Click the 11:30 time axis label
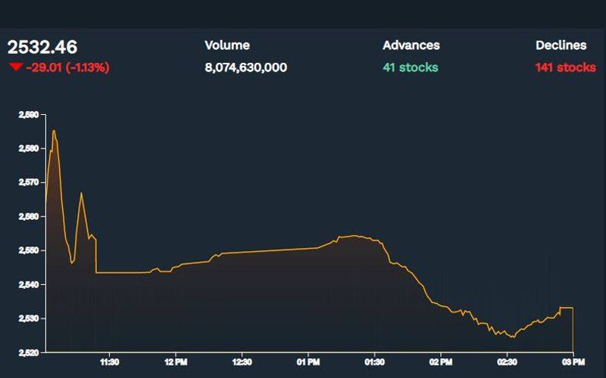Image resolution: width=606 pixels, height=378 pixels. point(109,362)
